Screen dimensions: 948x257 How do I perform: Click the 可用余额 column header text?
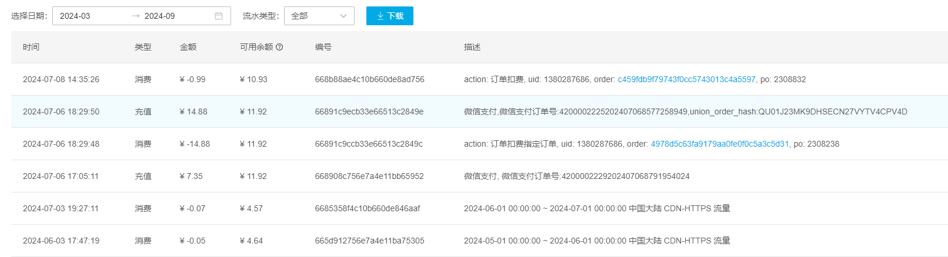point(256,47)
